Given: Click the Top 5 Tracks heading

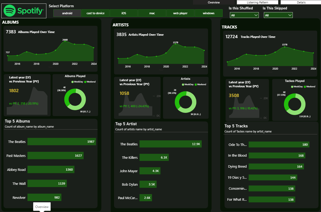Looking at the screenshot, I should (x=236, y=126).
